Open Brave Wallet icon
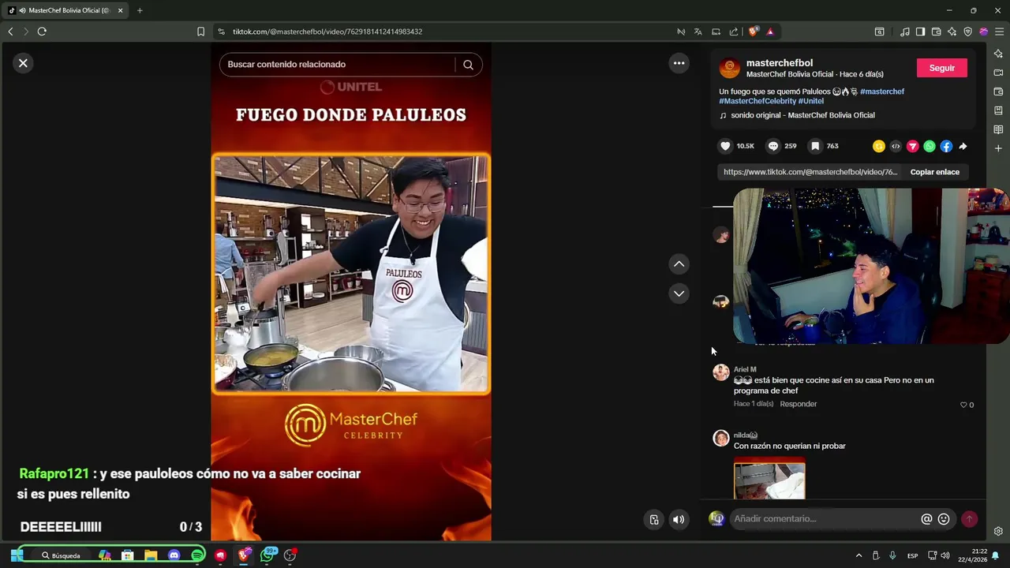This screenshot has width=1010, height=568. (936, 32)
